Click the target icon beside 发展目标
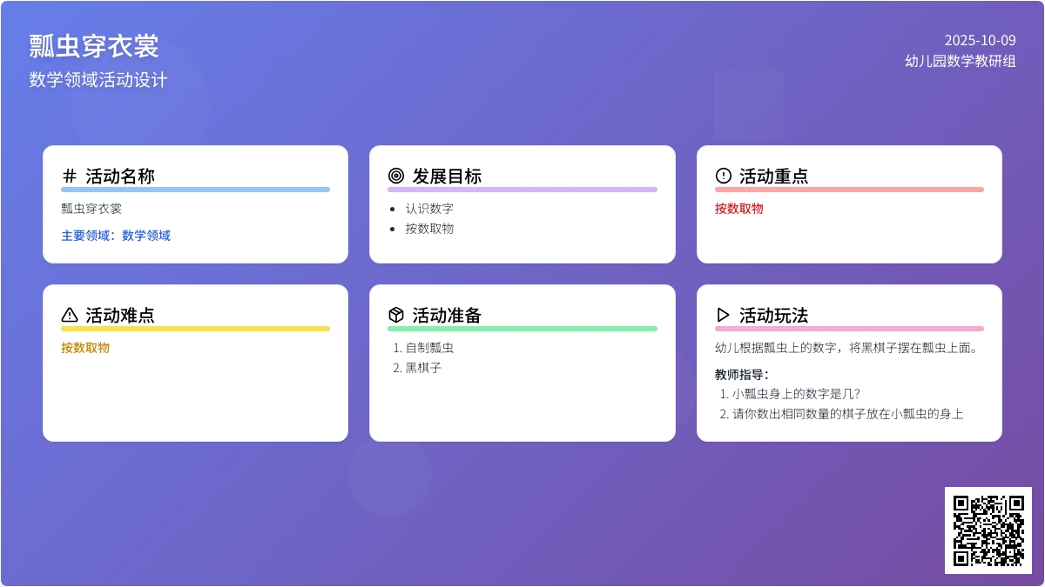The image size is (1045, 587). tap(396, 176)
